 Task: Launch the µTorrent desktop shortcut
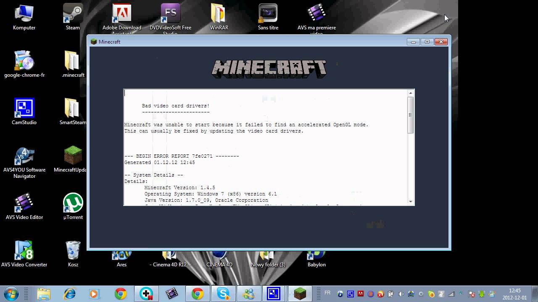pos(73,206)
